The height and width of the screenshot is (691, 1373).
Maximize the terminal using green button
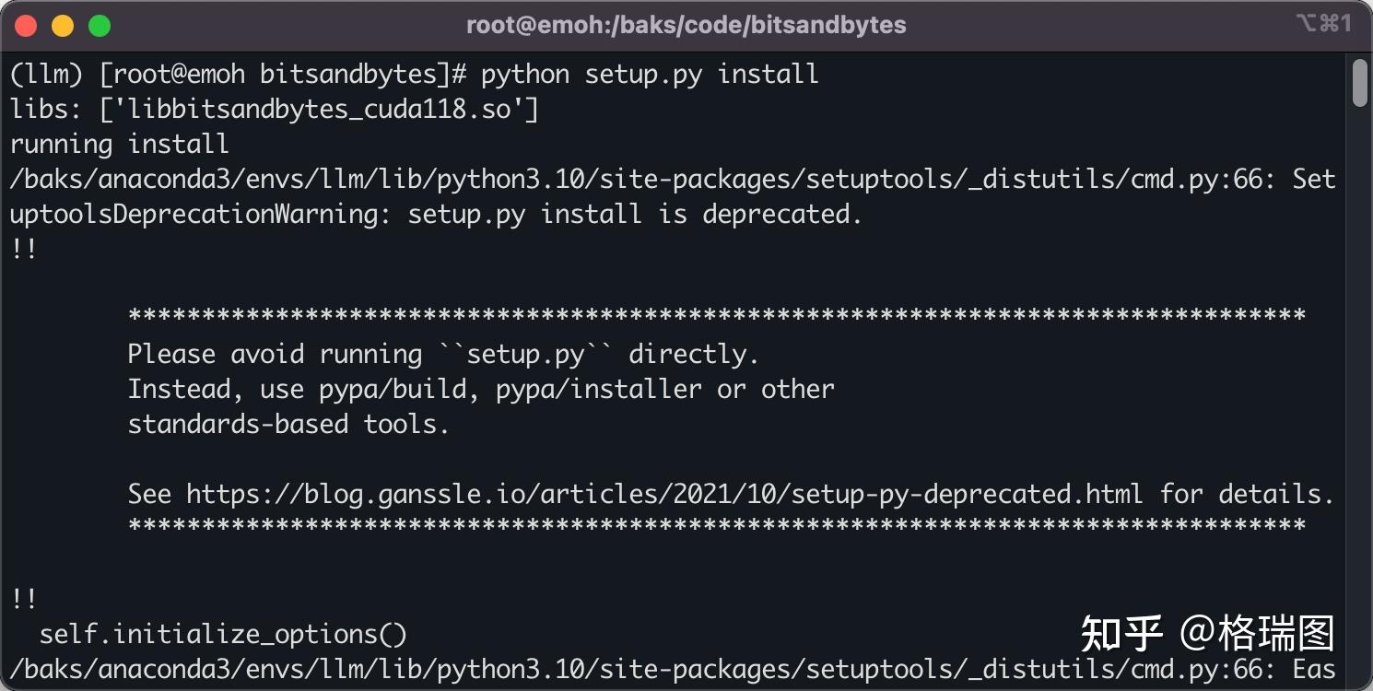point(99,26)
